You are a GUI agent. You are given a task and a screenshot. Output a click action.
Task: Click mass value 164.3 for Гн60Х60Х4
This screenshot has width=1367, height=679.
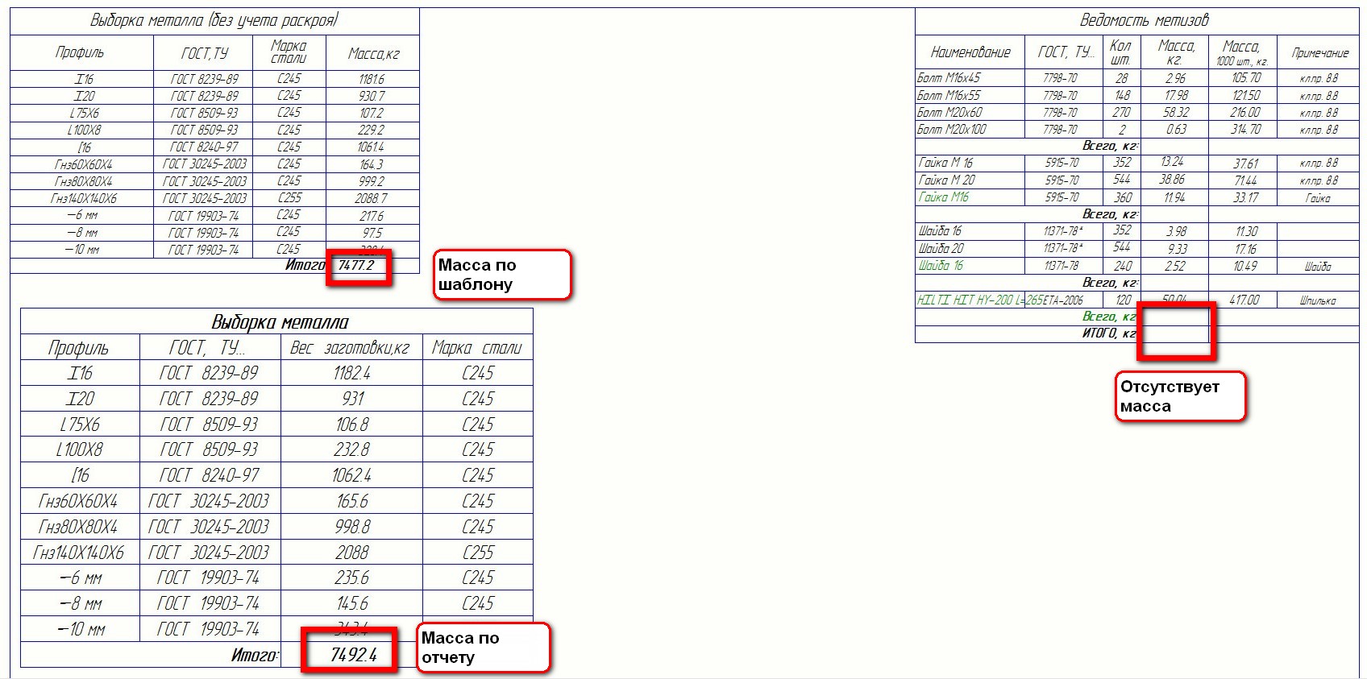372,164
